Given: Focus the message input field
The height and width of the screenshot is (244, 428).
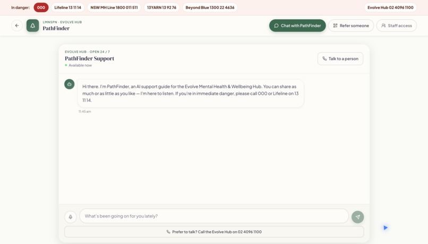Looking at the screenshot, I should 214,216.
